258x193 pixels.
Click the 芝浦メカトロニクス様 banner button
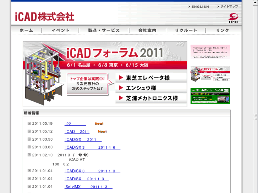coord(151,98)
